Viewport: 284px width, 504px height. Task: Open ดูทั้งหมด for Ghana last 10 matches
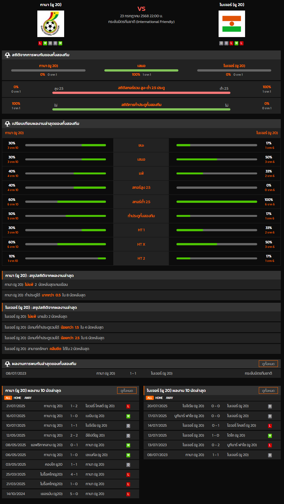[x=127, y=391]
